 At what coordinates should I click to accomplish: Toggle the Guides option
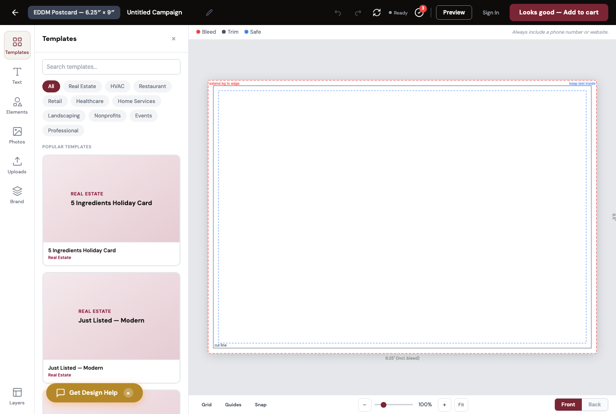(233, 405)
